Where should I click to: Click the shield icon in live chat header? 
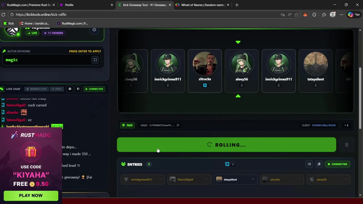78,89
